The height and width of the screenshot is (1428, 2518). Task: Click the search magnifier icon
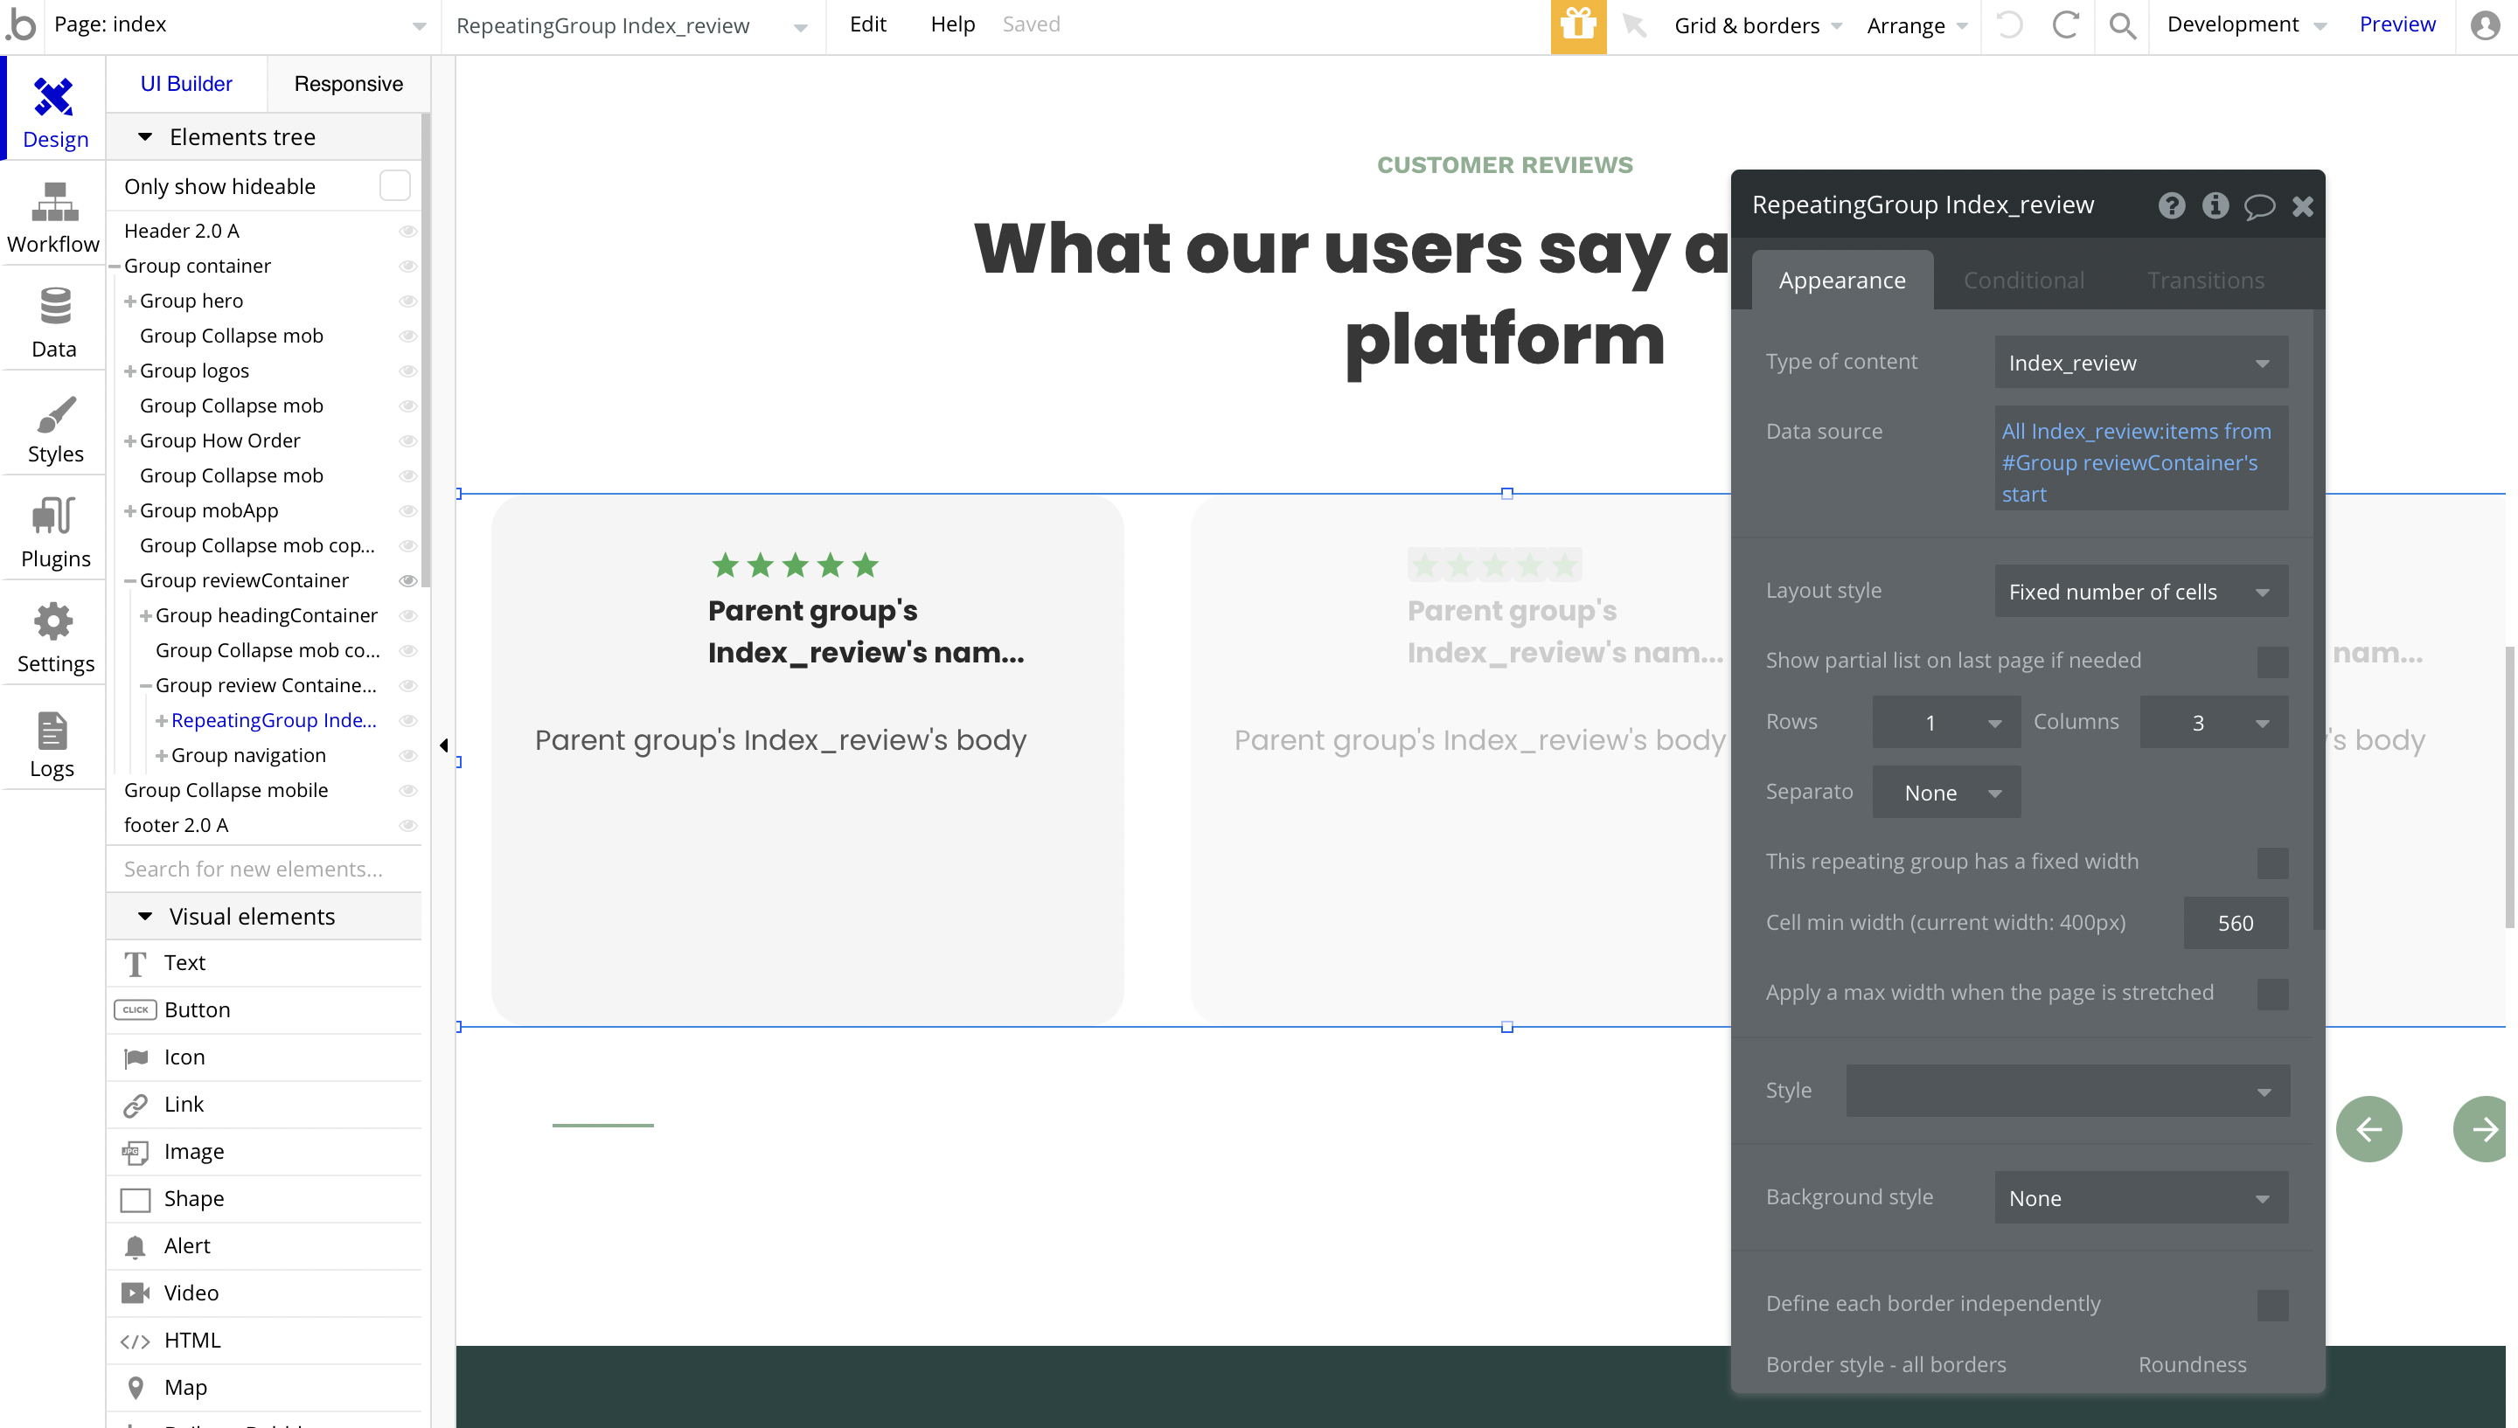tap(2122, 25)
